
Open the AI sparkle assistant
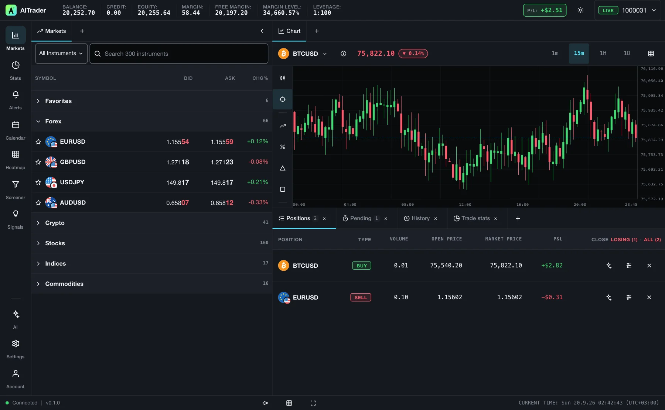[x=16, y=319]
